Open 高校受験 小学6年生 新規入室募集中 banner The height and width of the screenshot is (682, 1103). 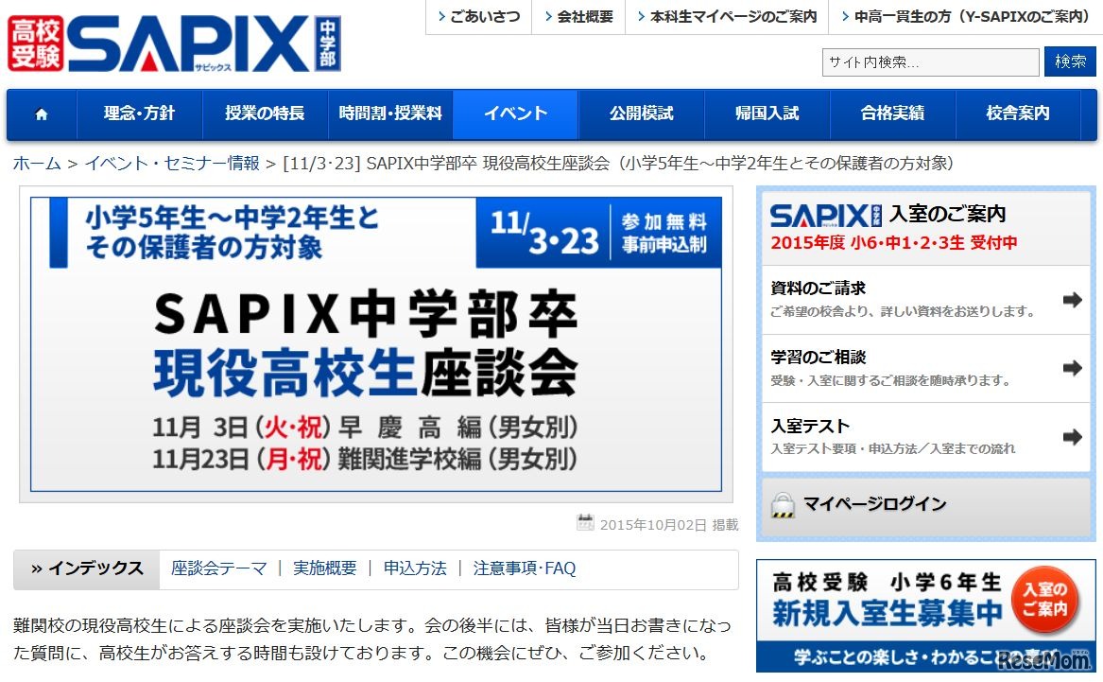925,616
